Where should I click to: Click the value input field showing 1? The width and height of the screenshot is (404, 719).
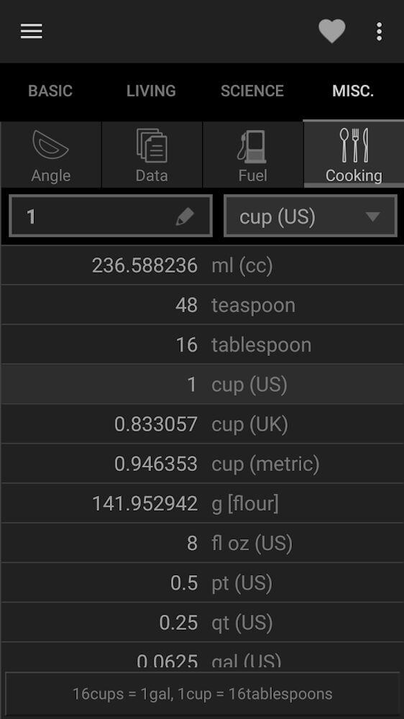pos(111,216)
